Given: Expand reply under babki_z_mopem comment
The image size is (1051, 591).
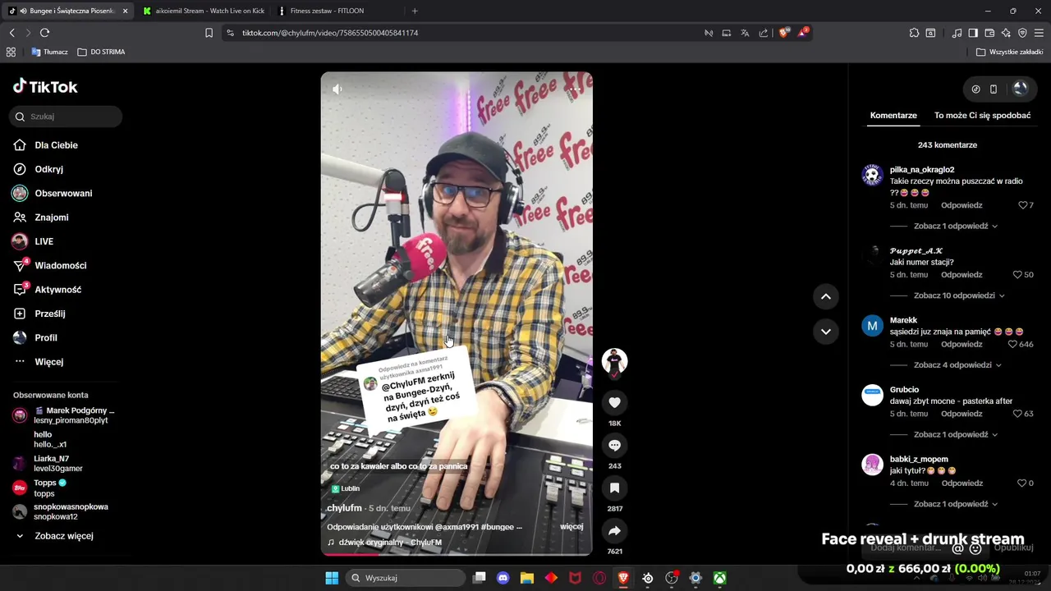Looking at the screenshot, I should 955,504.
